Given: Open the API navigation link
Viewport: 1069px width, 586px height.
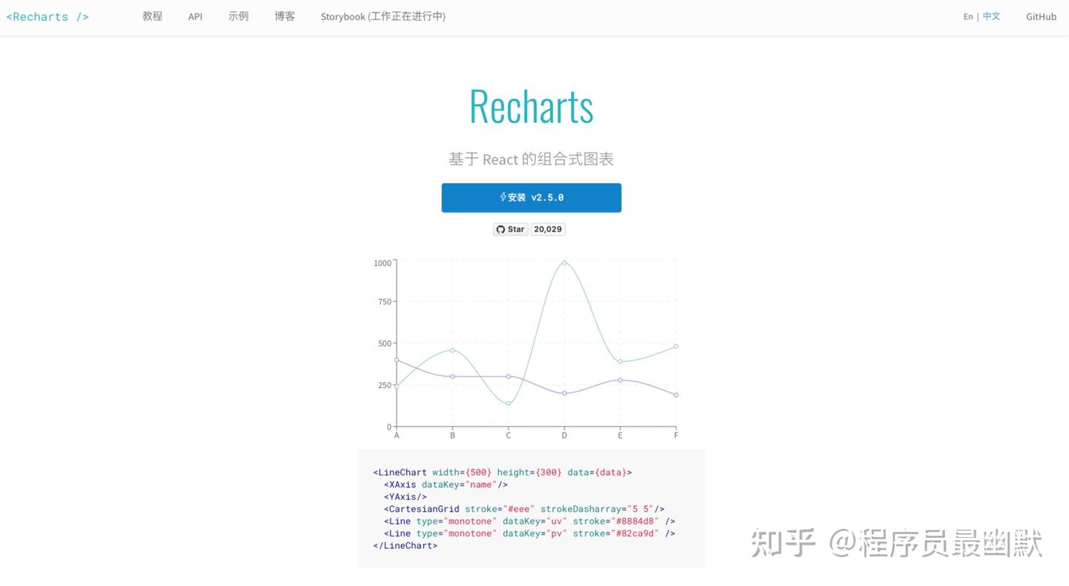Looking at the screenshot, I should (x=195, y=16).
